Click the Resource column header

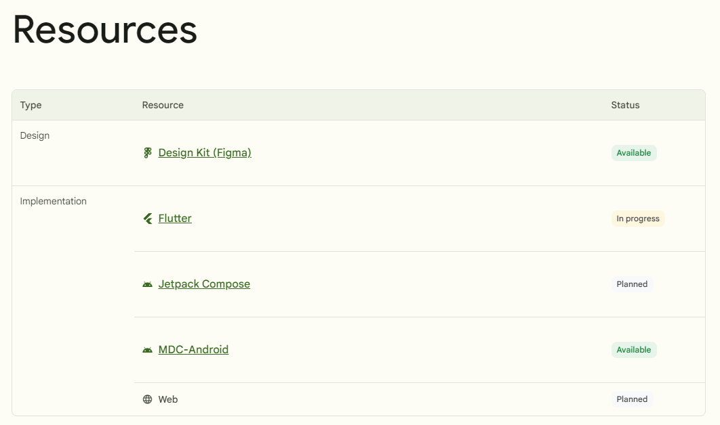pyautogui.click(x=163, y=105)
